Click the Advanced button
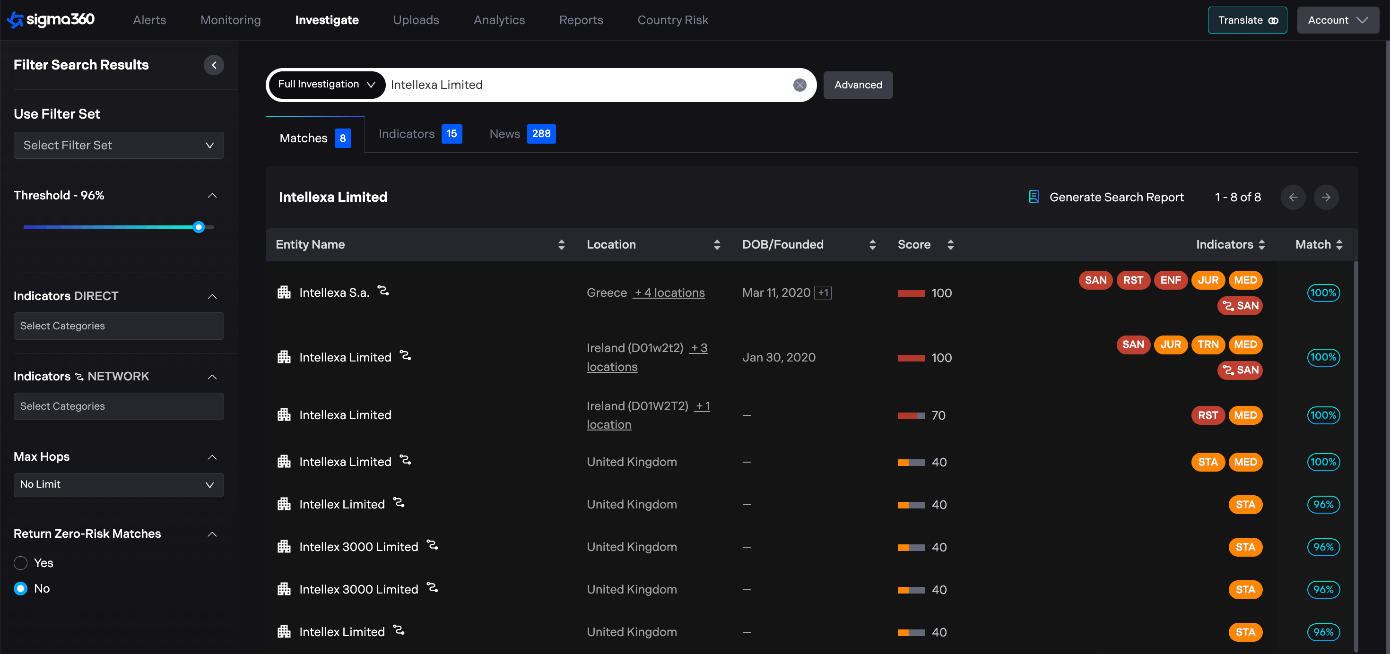 coord(858,85)
